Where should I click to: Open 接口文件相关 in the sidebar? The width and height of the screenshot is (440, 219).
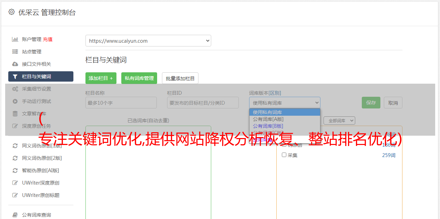coord(37,64)
